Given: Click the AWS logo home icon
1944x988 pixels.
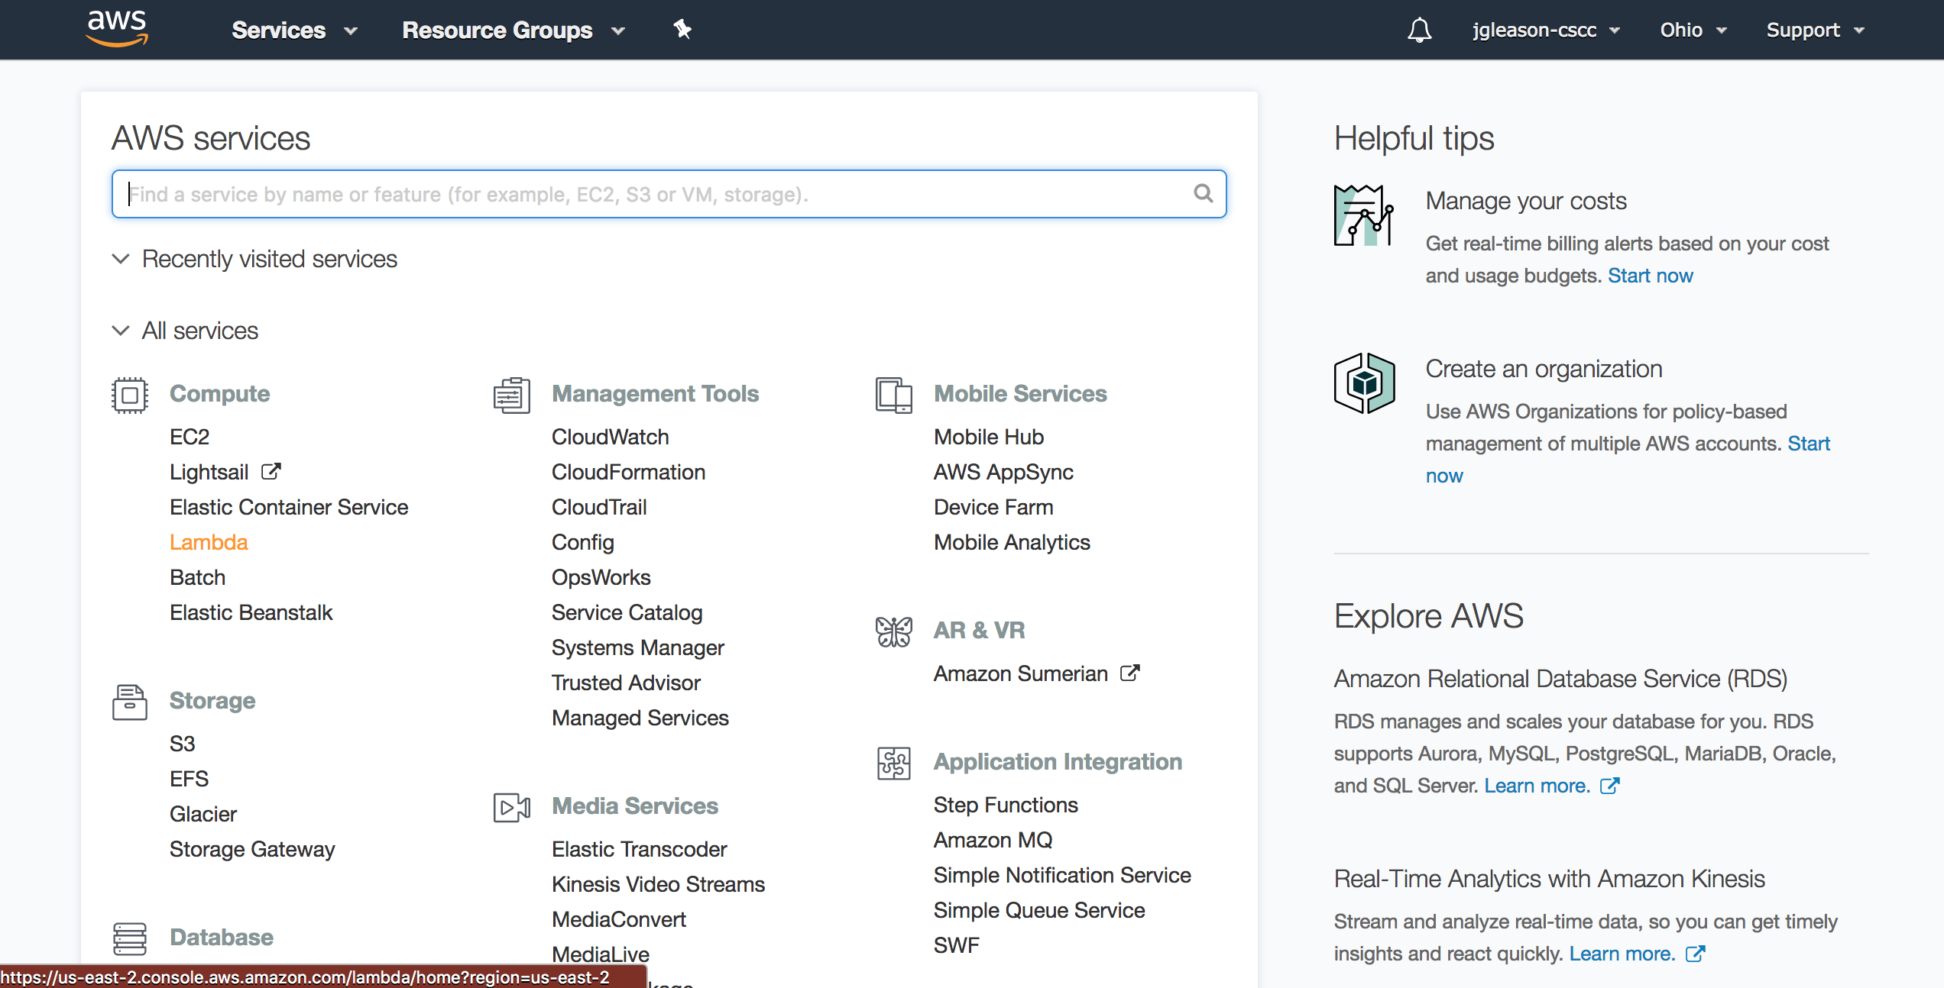Looking at the screenshot, I should (117, 29).
